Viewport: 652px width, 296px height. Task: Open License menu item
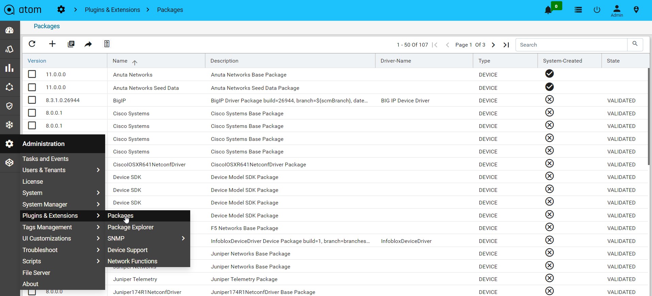point(33,182)
